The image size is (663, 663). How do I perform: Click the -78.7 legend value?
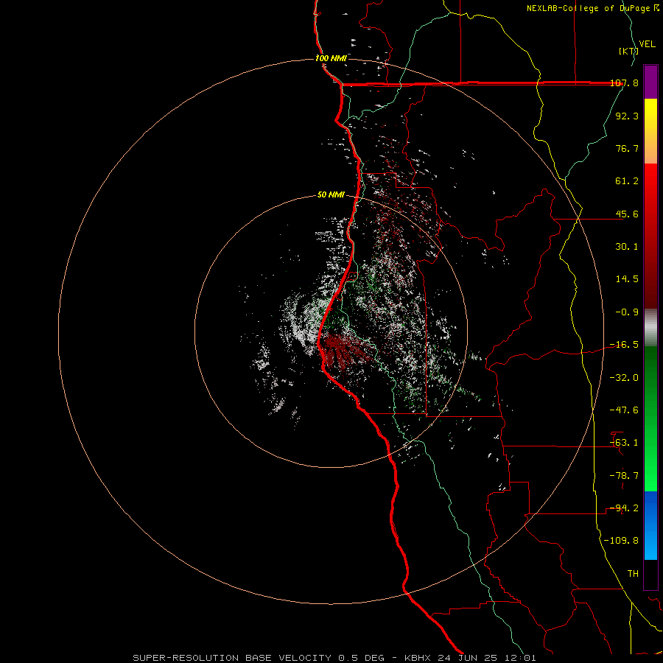pos(624,476)
